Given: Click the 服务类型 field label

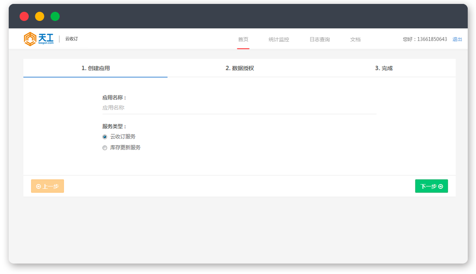Looking at the screenshot, I should 114,127.
